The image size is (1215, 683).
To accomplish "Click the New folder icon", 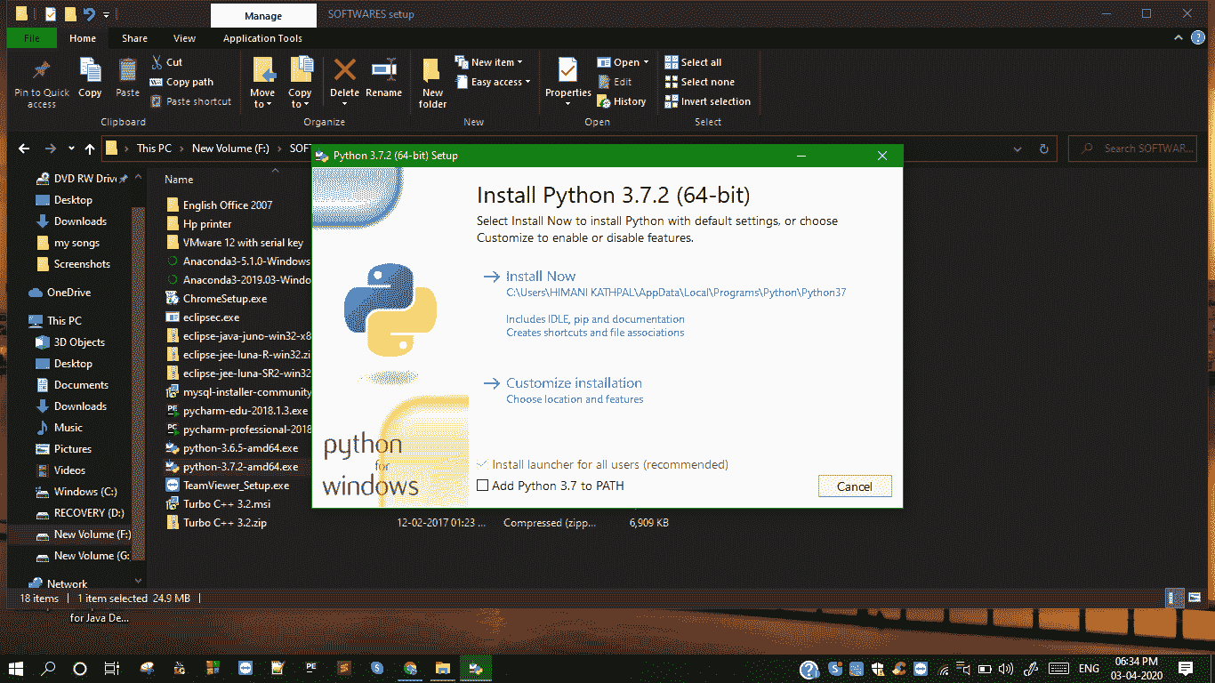I will [432, 84].
